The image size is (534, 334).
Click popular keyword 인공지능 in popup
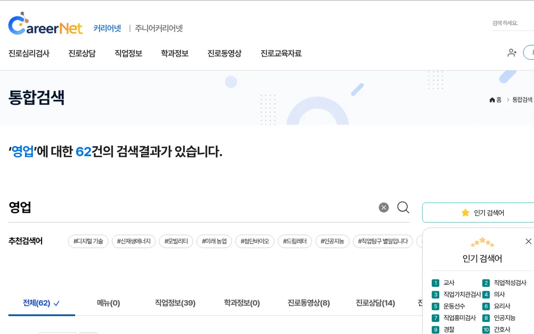[x=505, y=318]
